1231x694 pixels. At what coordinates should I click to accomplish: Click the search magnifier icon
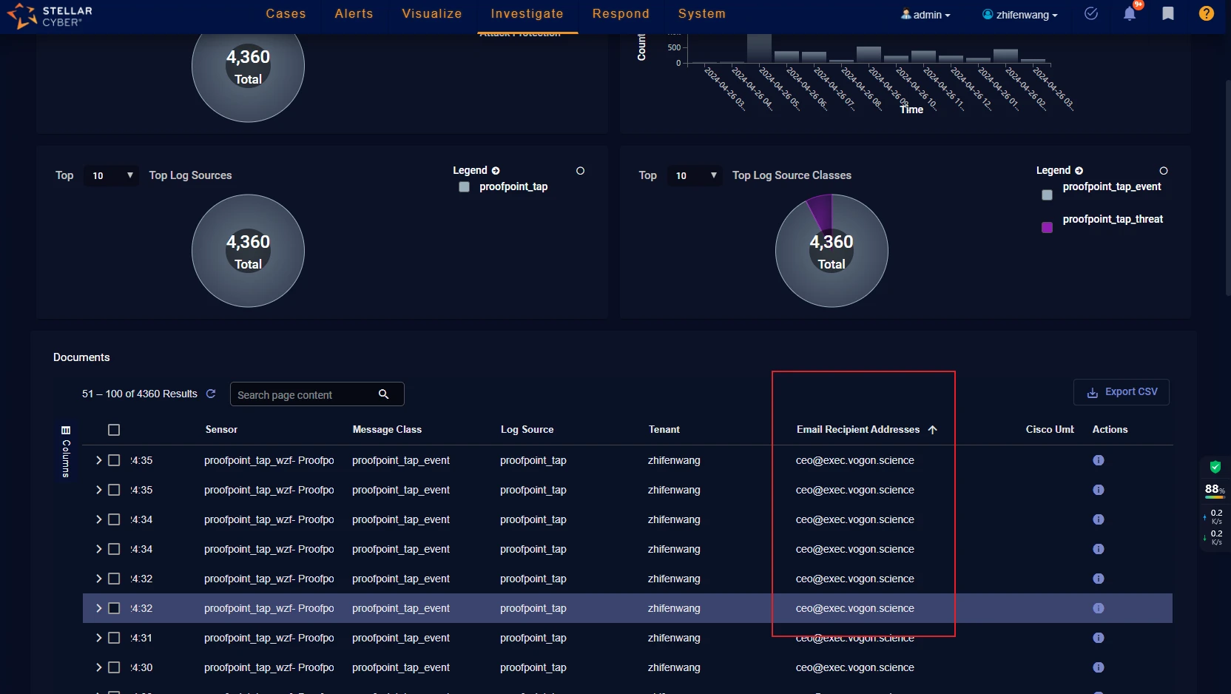coord(383,394)
